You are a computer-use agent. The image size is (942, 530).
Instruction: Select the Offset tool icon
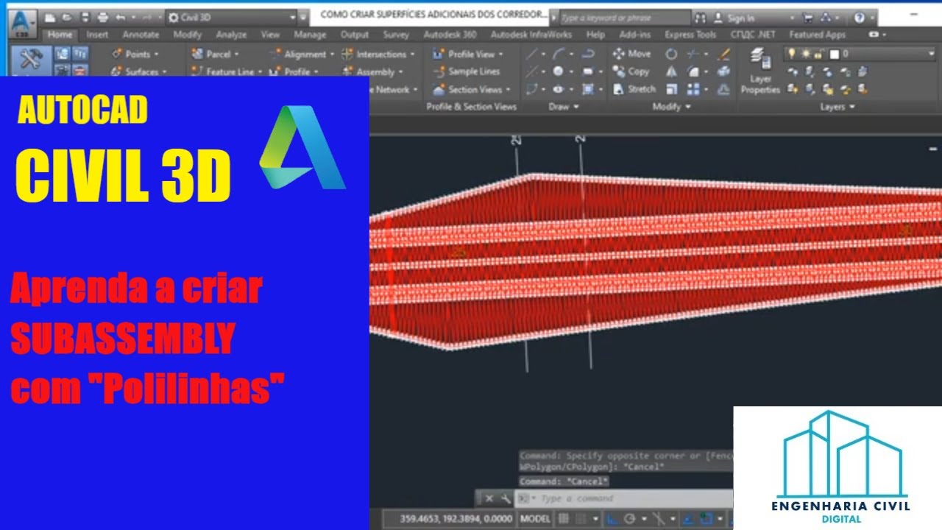point(724,89)
